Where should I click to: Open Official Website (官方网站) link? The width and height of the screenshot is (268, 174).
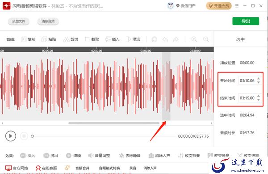click(17, 168)
